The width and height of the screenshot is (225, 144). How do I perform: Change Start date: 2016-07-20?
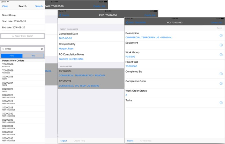click(23, 21)
